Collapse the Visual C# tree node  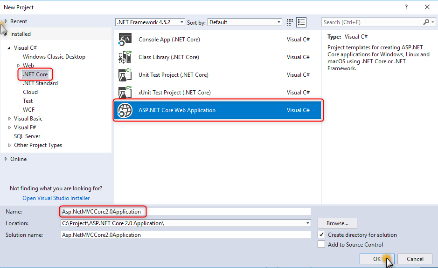[10, 47]
